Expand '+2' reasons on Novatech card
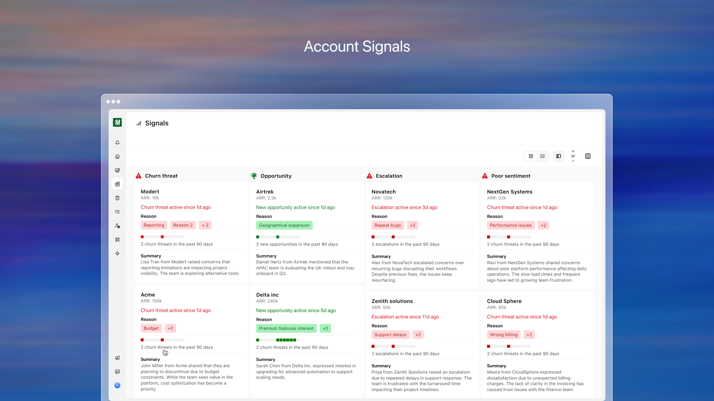This screenshot has height=401, width=714. pyautogui.click(x=412, y=225)
